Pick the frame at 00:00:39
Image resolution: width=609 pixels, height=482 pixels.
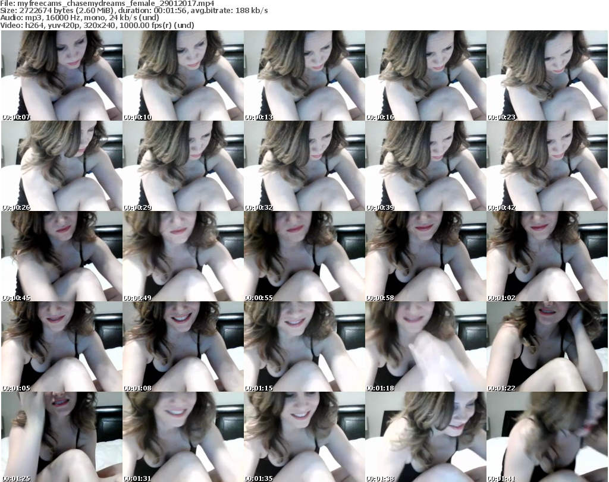coord(426,166)
